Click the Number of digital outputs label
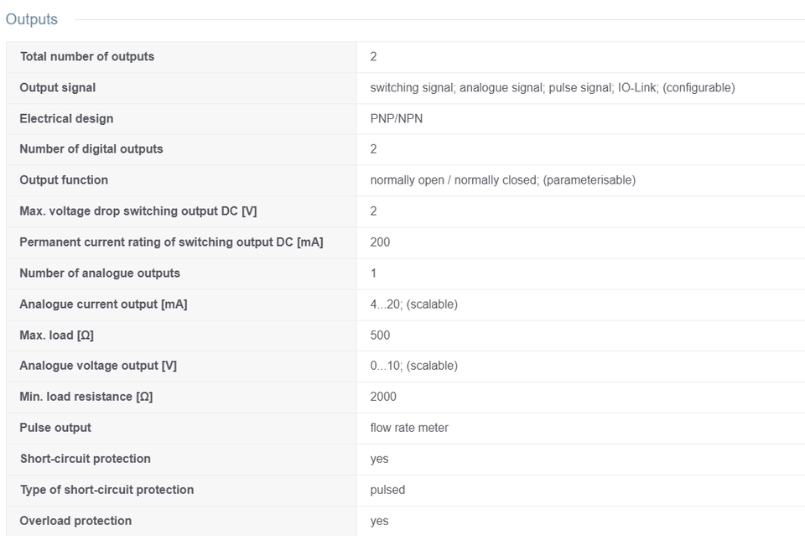This screenshot has width=805, height=536. (x=91, y=149)
